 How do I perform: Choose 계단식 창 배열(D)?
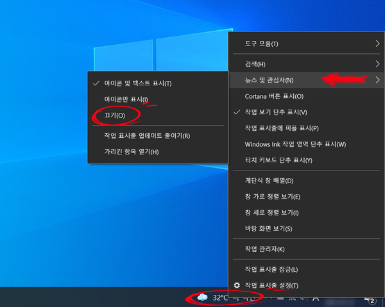(307, 181)
